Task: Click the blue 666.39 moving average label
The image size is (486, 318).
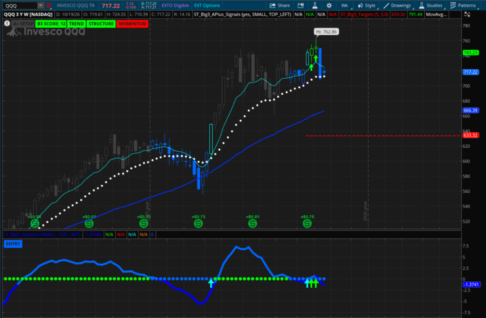Action: click(x=470, y=110)
